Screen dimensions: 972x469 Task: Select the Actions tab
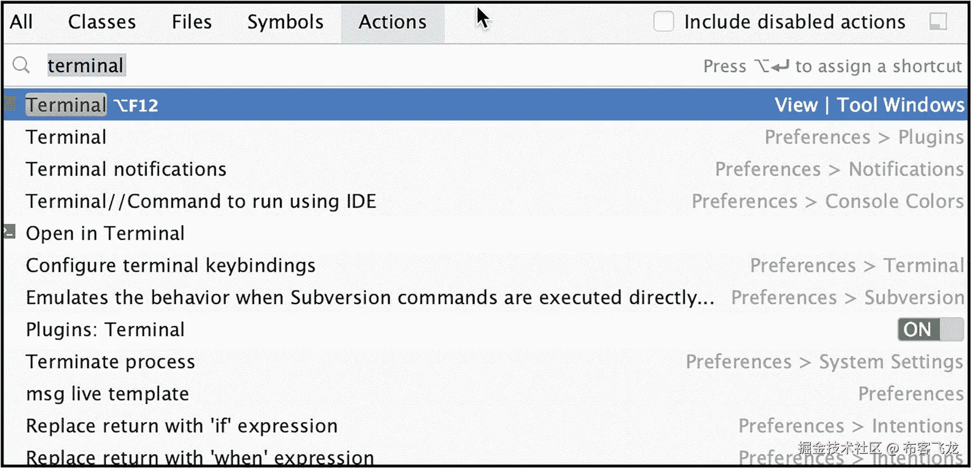392,22
